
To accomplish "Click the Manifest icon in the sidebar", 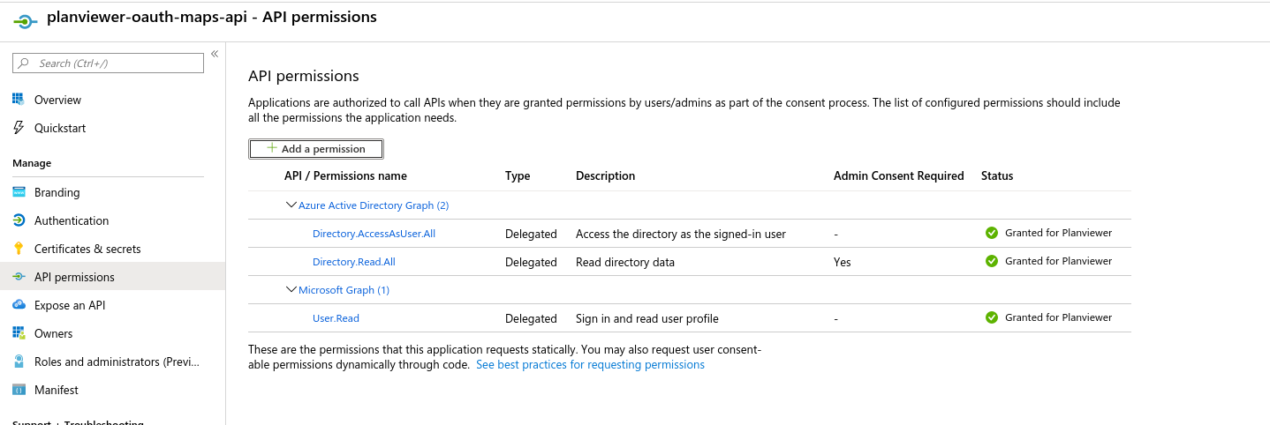I will coord(19,390).
